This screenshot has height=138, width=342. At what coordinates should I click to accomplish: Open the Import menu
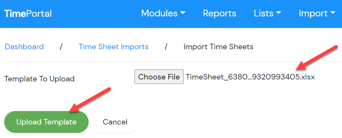pyautogui.click(x=317, y=14)
